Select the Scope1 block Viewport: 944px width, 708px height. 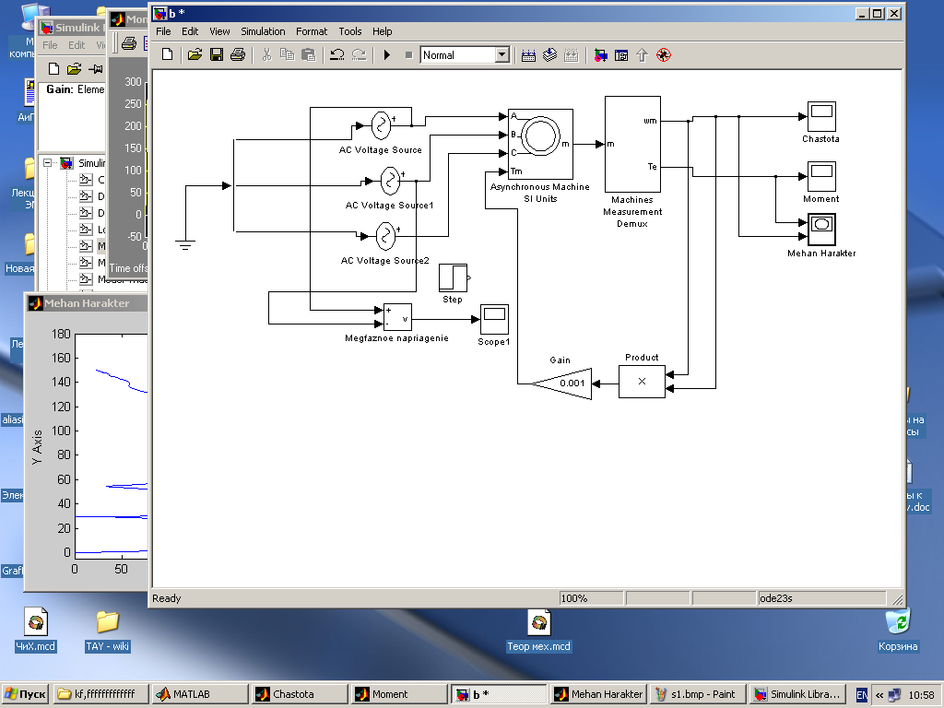click(x=494, y=320)
